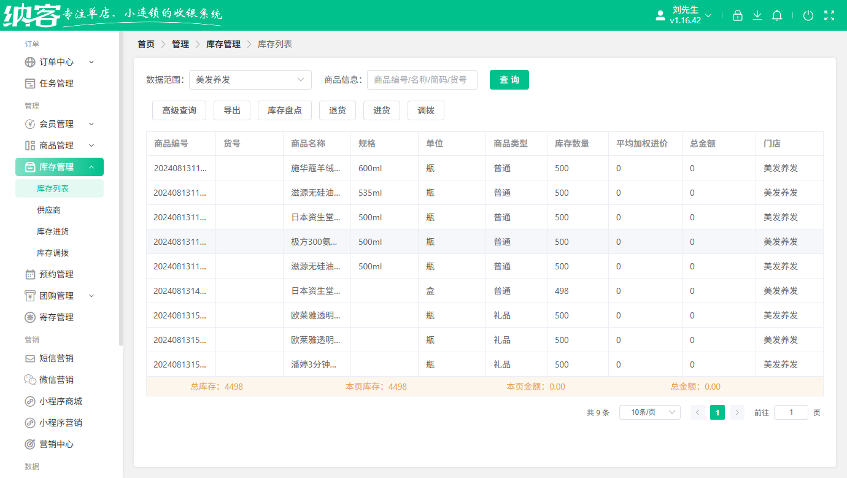Click the 库存盘点 button
Viewport: 847px width, 478px height.
(x=285, y=110)
